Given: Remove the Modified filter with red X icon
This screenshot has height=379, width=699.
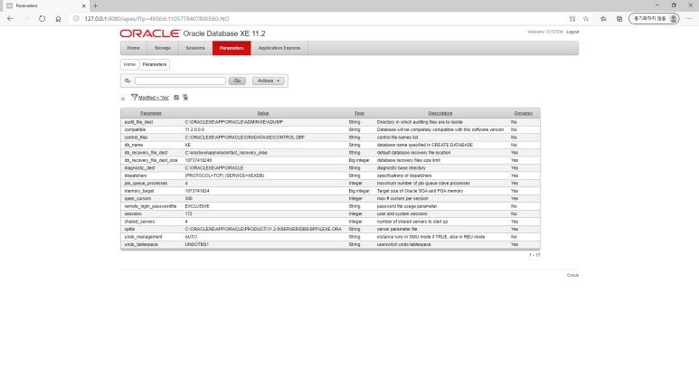Looking at the screenshot, I should click(185, 97).
